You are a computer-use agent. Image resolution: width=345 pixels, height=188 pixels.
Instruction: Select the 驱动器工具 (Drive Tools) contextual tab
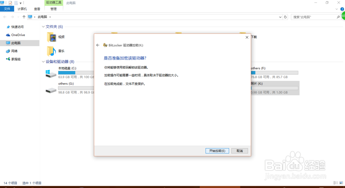pyautogui.click(x=54, y=3)
